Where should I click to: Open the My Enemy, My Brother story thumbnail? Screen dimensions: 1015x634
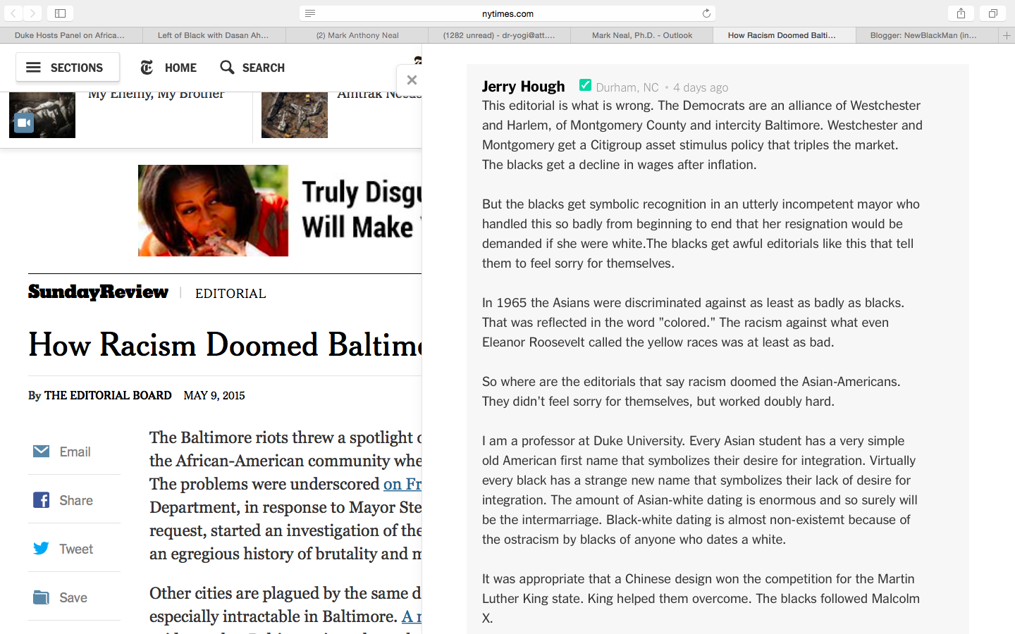(42, 115)
